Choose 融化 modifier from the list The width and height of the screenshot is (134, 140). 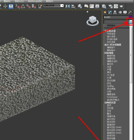pyautogui.click(x=109, y=114)
